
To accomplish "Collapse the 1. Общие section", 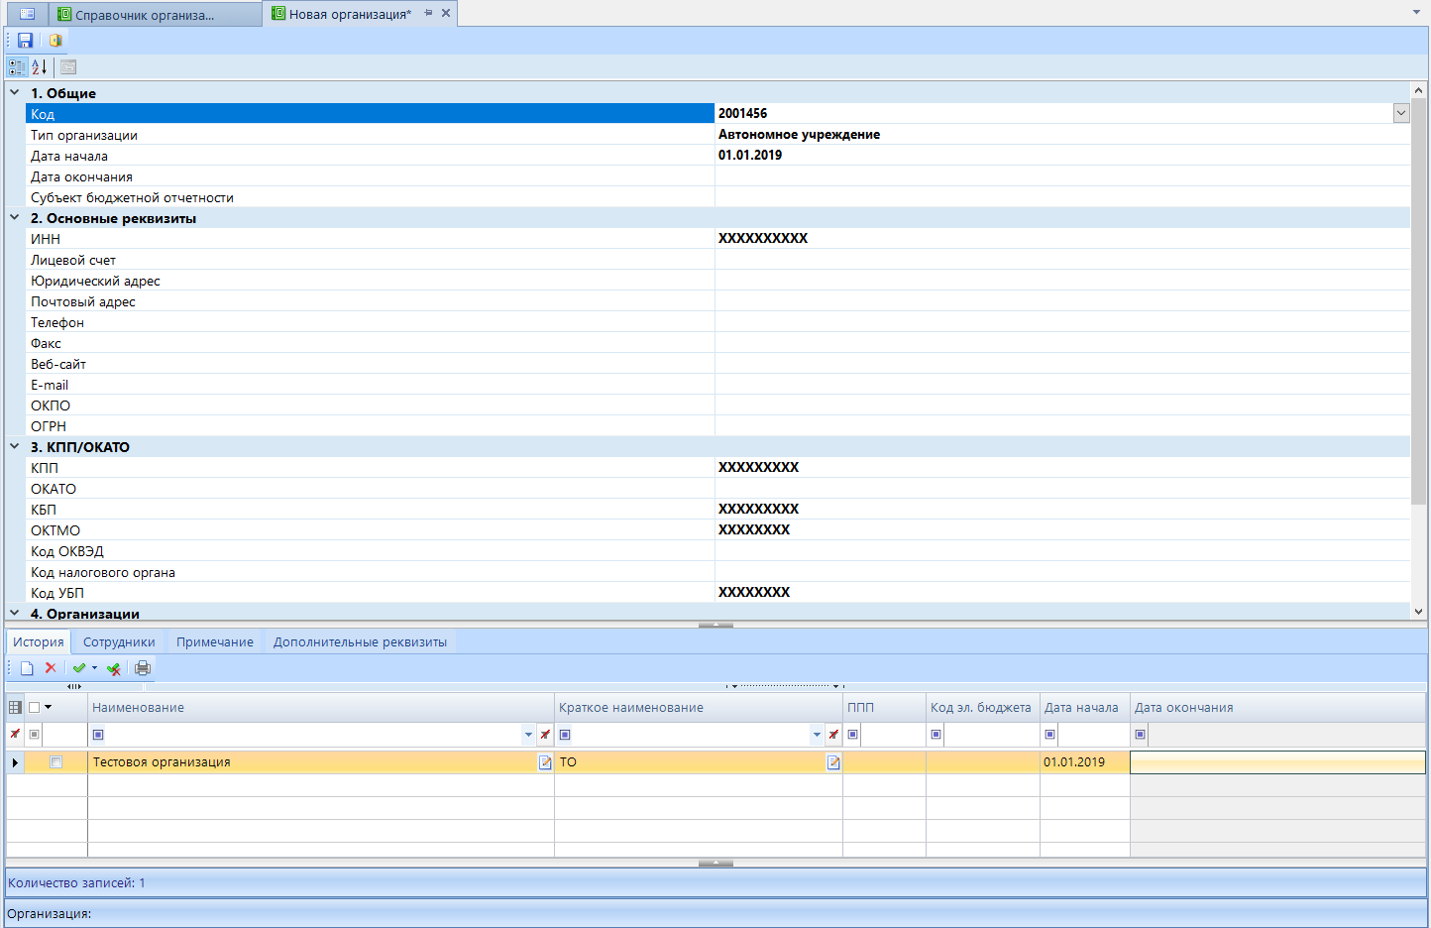I will [x=15, y=92].
